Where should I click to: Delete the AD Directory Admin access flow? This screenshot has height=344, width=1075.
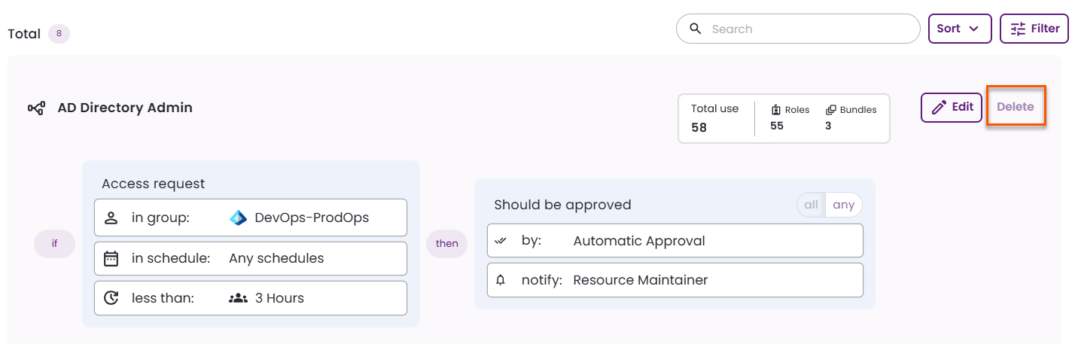point(1016,107)
